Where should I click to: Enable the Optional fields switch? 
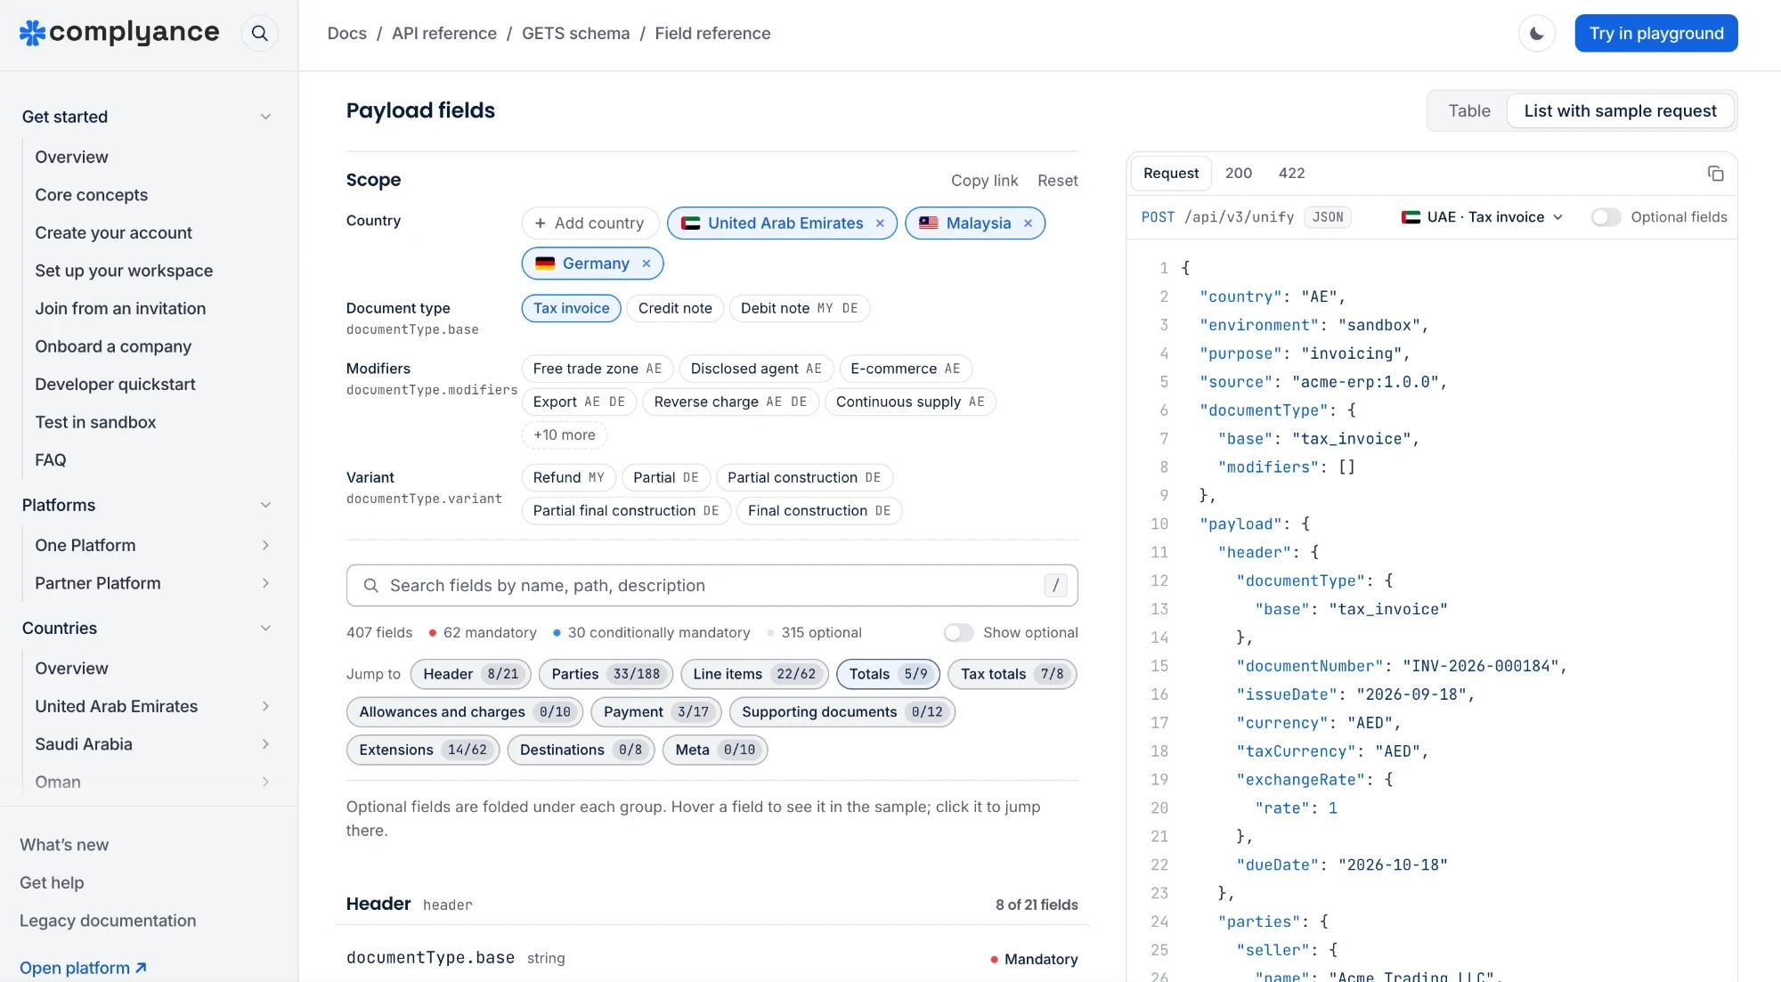[x=1606, y=217]
